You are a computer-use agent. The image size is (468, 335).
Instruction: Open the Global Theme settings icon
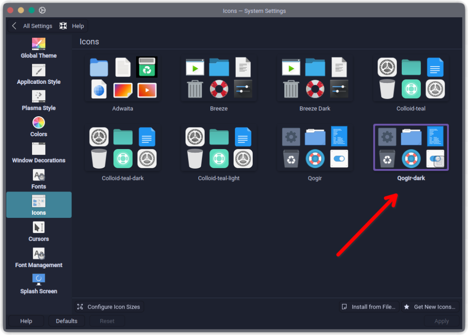(x=38, y=44)
